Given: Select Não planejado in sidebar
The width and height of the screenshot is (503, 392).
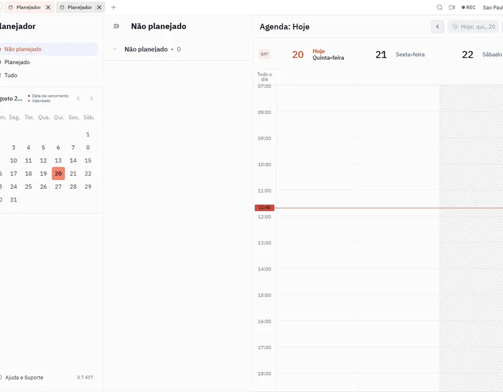Looking at the screenshot, I should click(48, 49).
